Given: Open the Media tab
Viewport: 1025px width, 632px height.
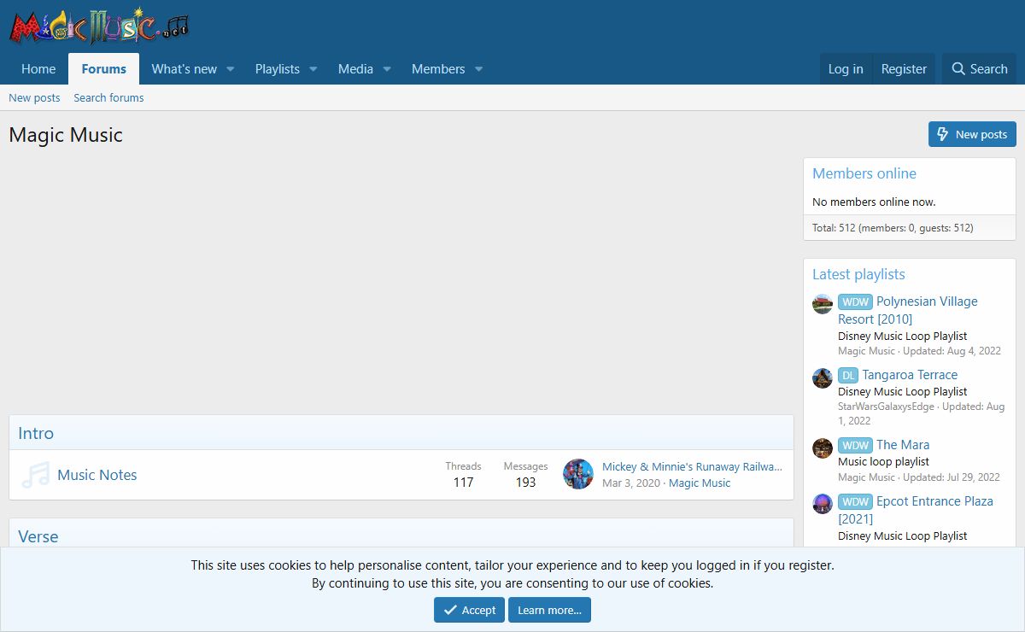Looking at the screenshot, I should tap(355, 69).
